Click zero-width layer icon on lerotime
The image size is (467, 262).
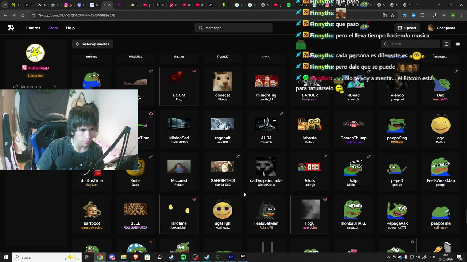(x=194, y=199)
